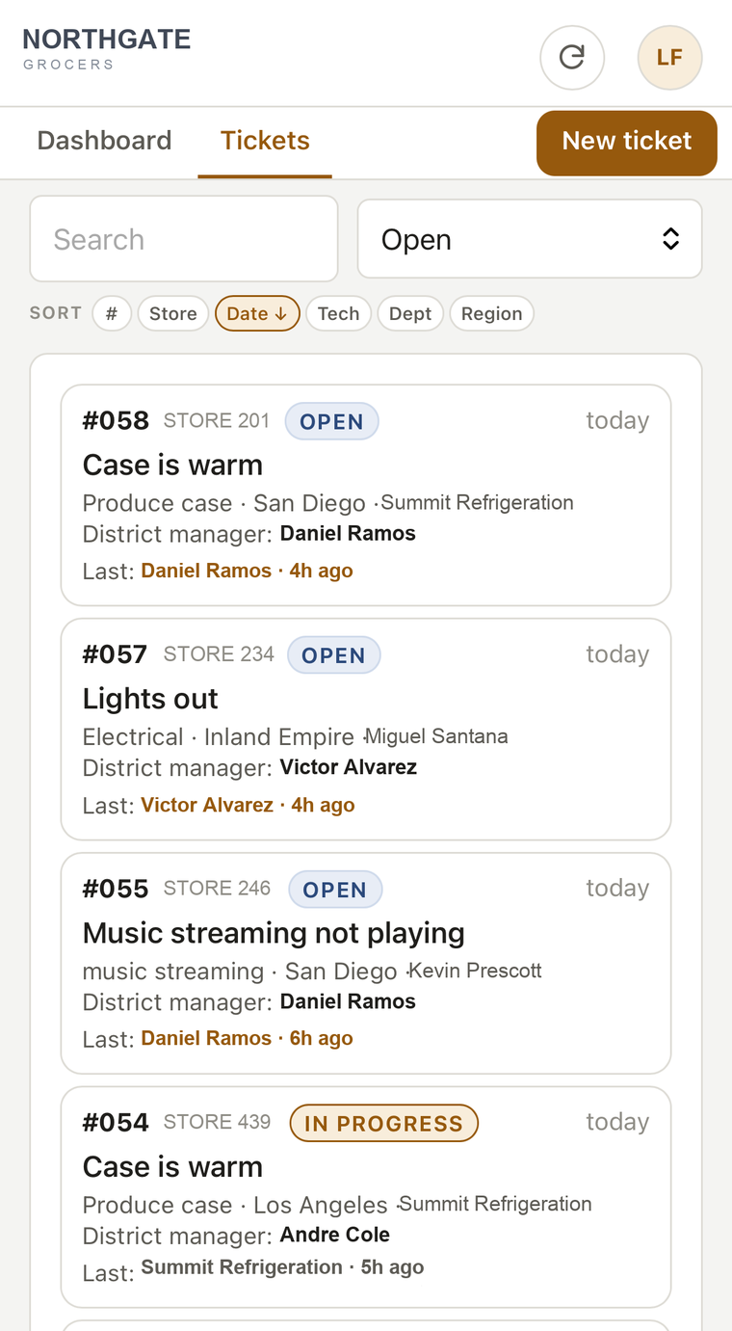Click Andre Cole district manager name

click(x=335, y=1235)
